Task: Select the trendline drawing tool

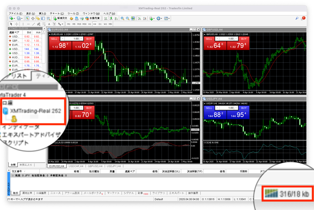Action: (x=33, y=24)
